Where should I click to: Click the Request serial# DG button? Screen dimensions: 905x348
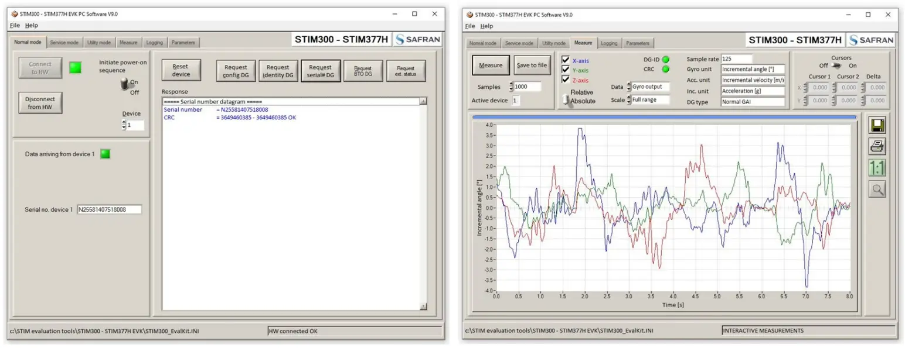[x=321, y=71]
